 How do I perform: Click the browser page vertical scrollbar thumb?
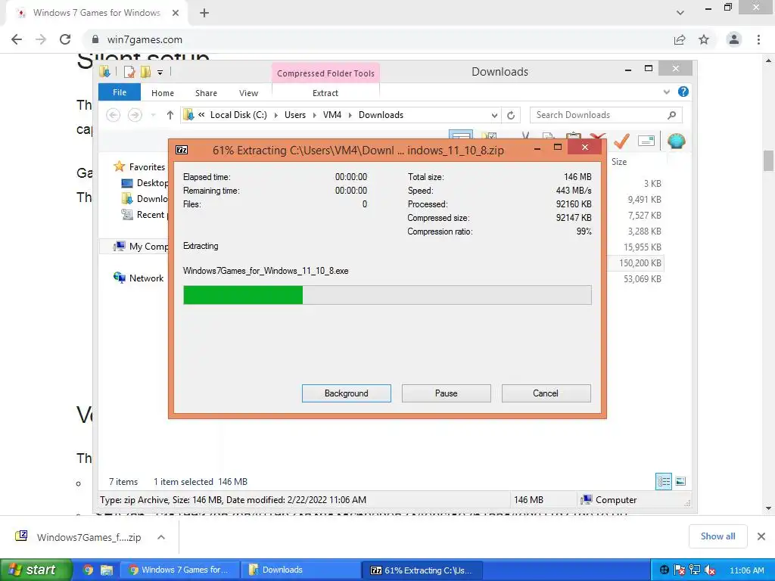point(768,160)
